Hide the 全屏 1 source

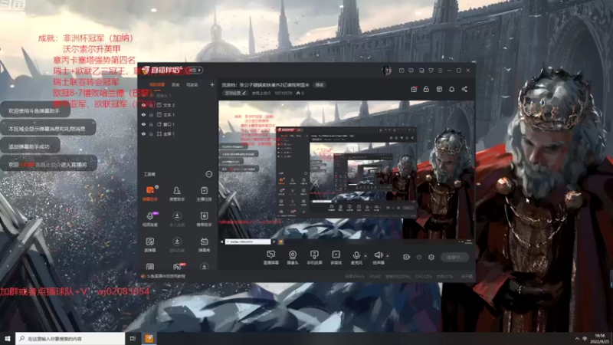point(143,133)
